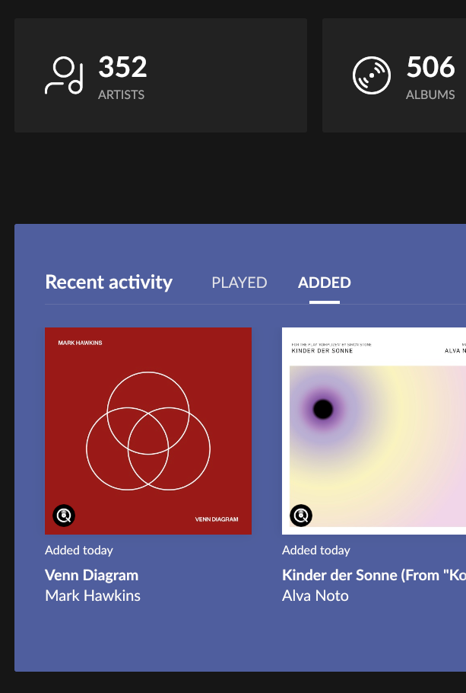466x693 pixels.
Task: Click the artists person-and-note icon
Action: click(x=64, y=76)
